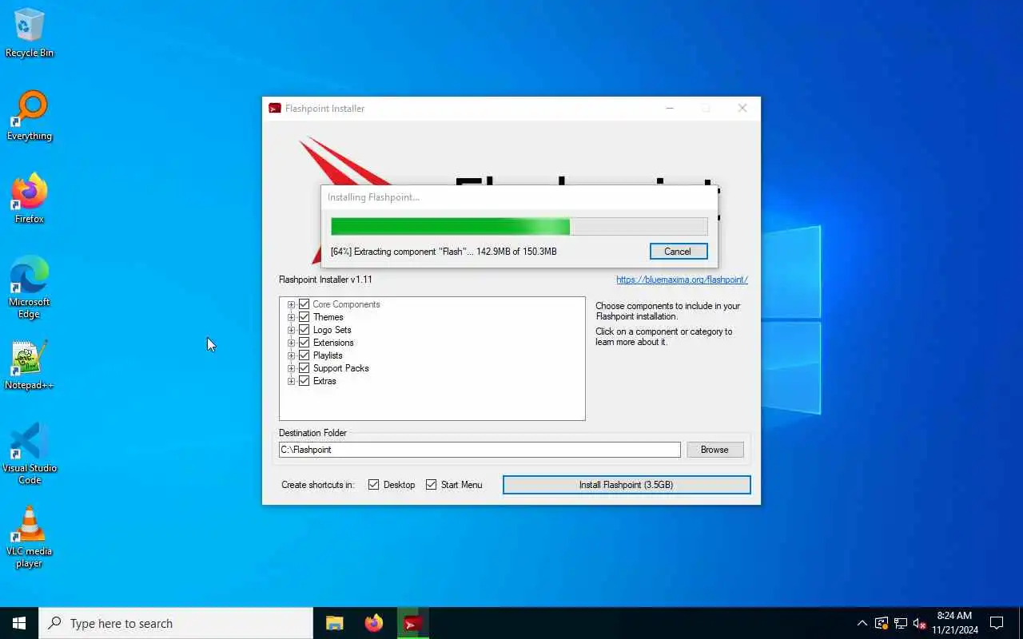Image resolution: width=1023 pixels, height=639 pixels.
Task: Click the Destination Folder path field
Action: 480,450
